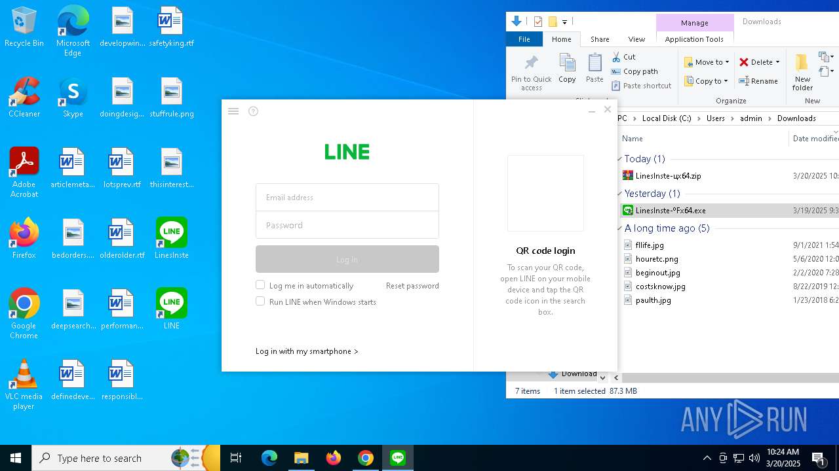Open the taskbar volume icon
The image size is (839, 471).
tap(754, 458)
